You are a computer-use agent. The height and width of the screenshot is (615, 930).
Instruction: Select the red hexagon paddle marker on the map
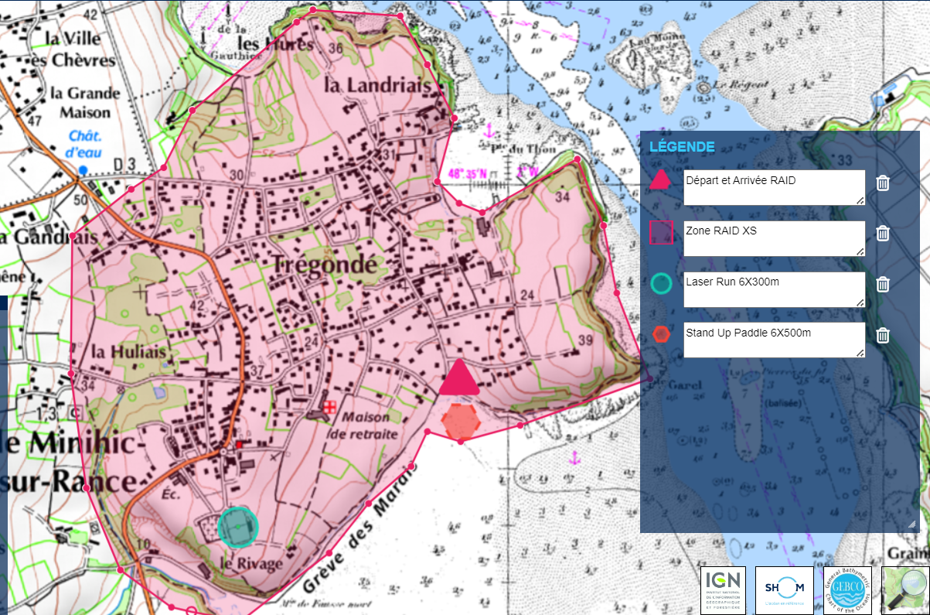pyautogui.click(x=461, y=422)
